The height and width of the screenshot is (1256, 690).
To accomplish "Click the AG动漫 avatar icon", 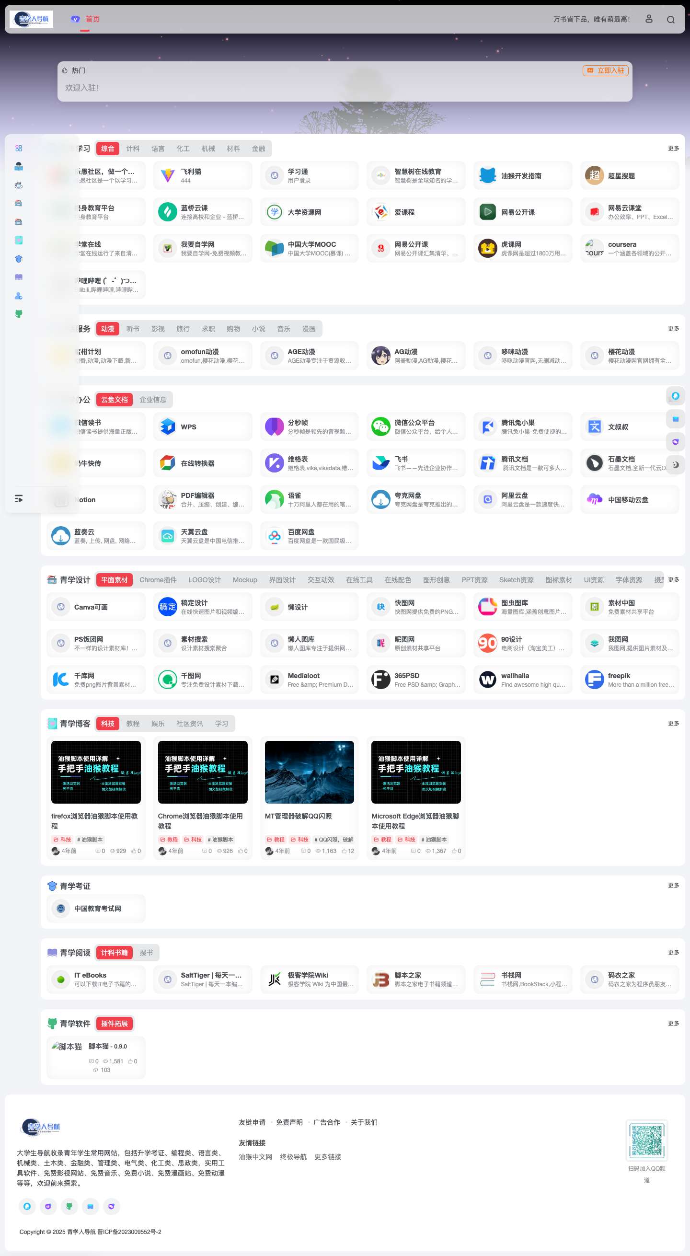I will [x=381, y=356].
